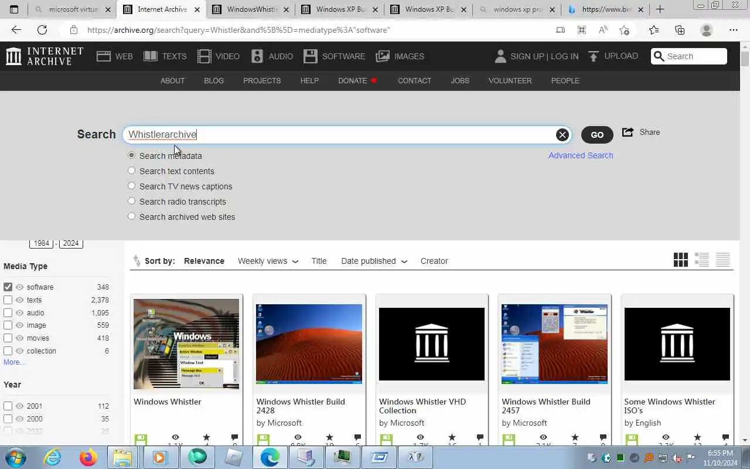Click the UPLOAD link
This screenshot has width=750, height=469.
click(x=613, y=56)
